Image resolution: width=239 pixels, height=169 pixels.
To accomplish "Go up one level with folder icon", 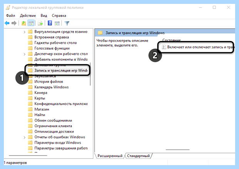I will pos(24,23).
